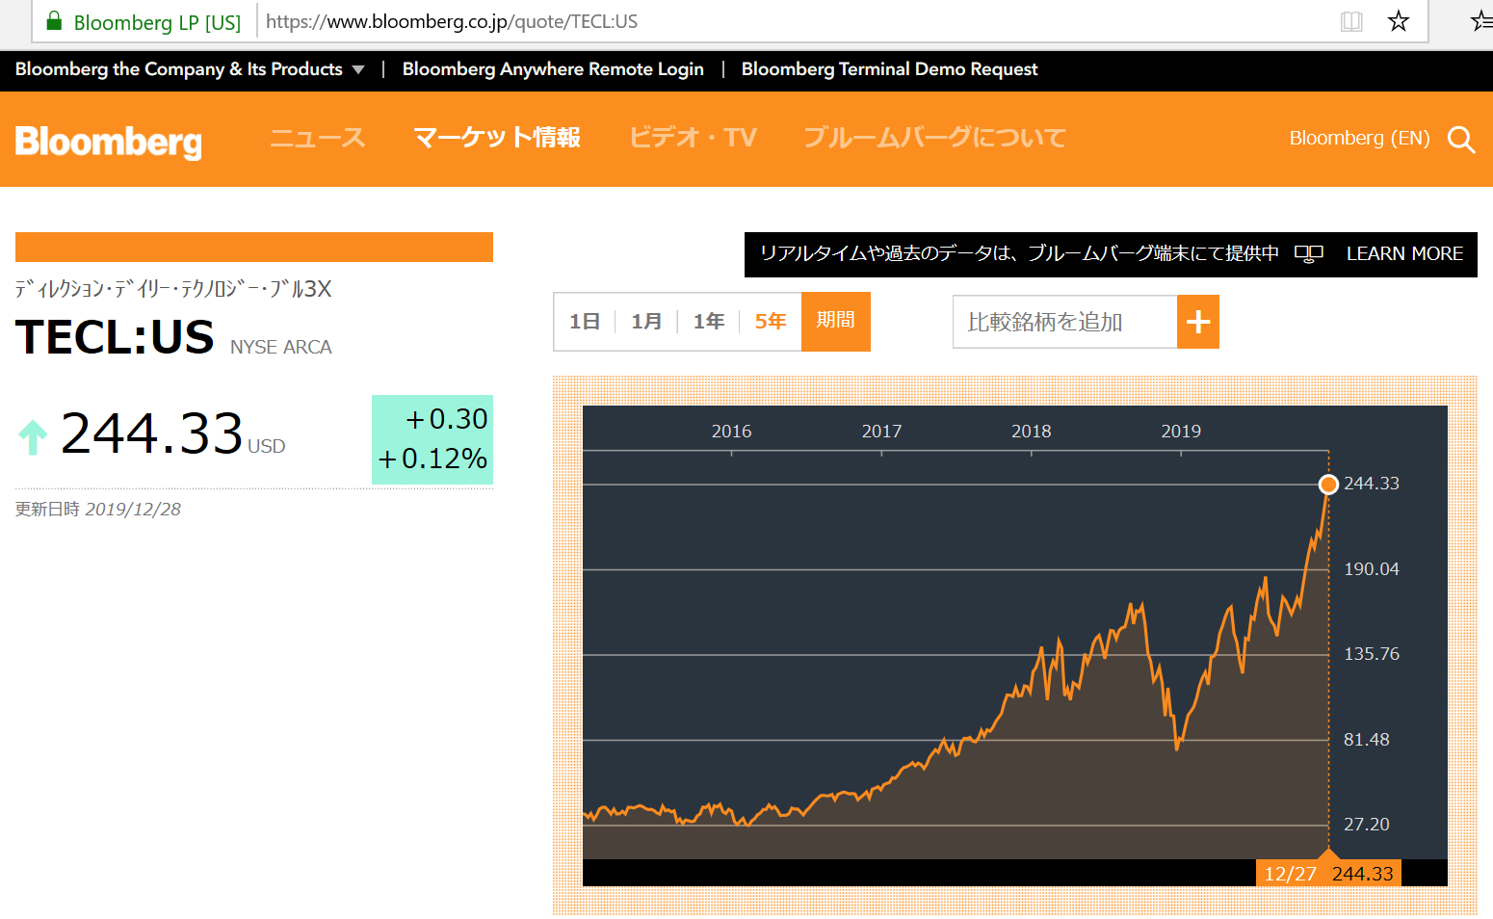Open the ビデオ・TV navigation tab
The width and height of the screenshot is (1493, 919).
click(x=693, y=138)
